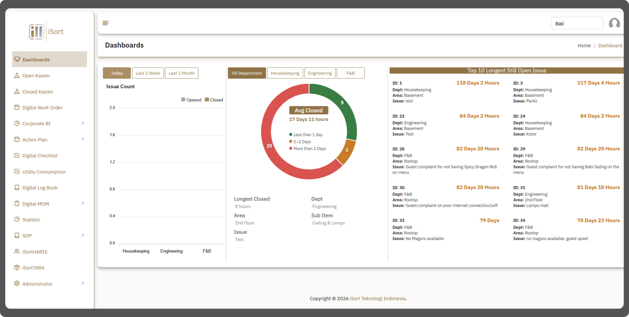Click the Statistic pie chart icon
629x317 pixels.
(x=17, y=219)
